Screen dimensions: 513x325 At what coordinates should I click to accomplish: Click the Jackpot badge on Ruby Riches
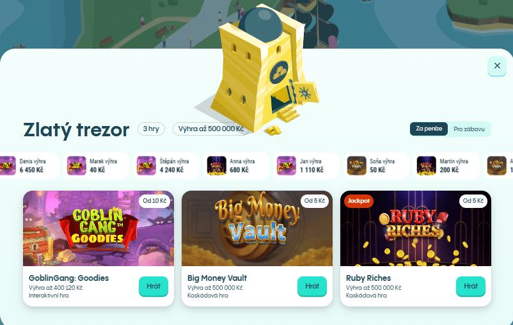[x=359, y=201]
